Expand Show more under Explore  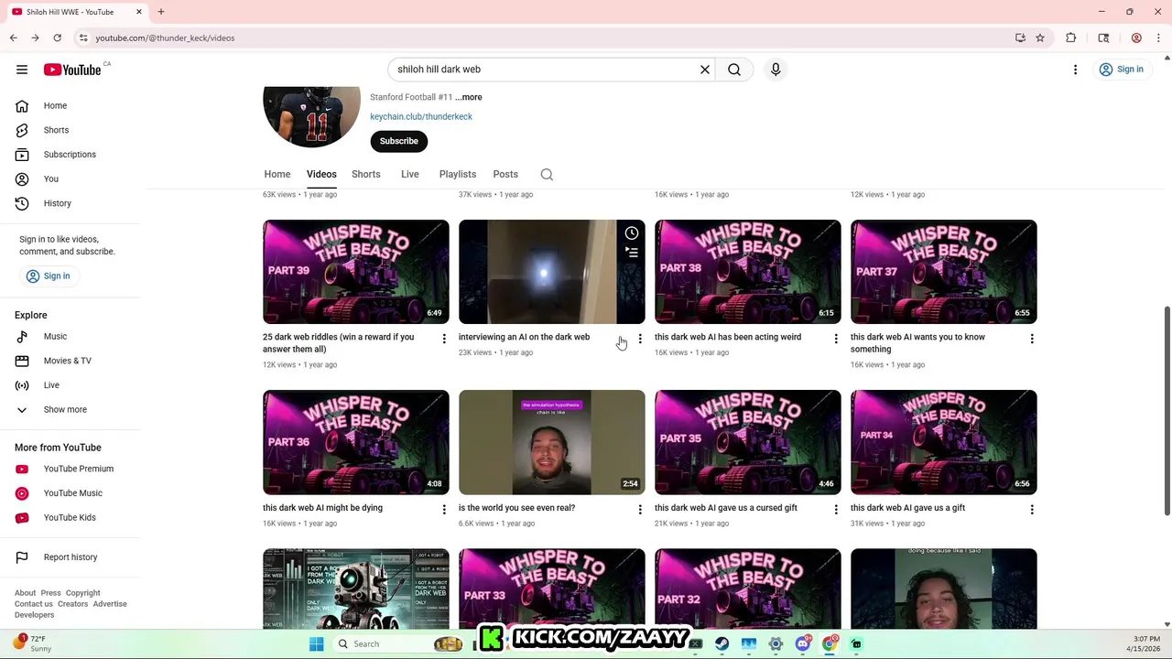(x=64, y=409)
